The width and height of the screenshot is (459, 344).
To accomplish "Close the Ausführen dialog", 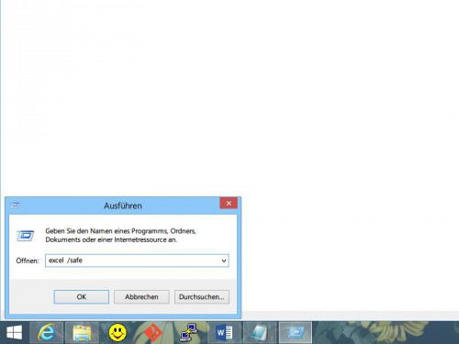I will click(229, 204).
